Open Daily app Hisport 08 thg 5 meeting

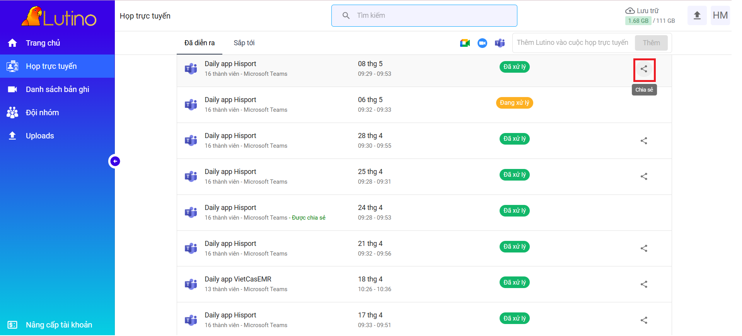coord(230,64)
